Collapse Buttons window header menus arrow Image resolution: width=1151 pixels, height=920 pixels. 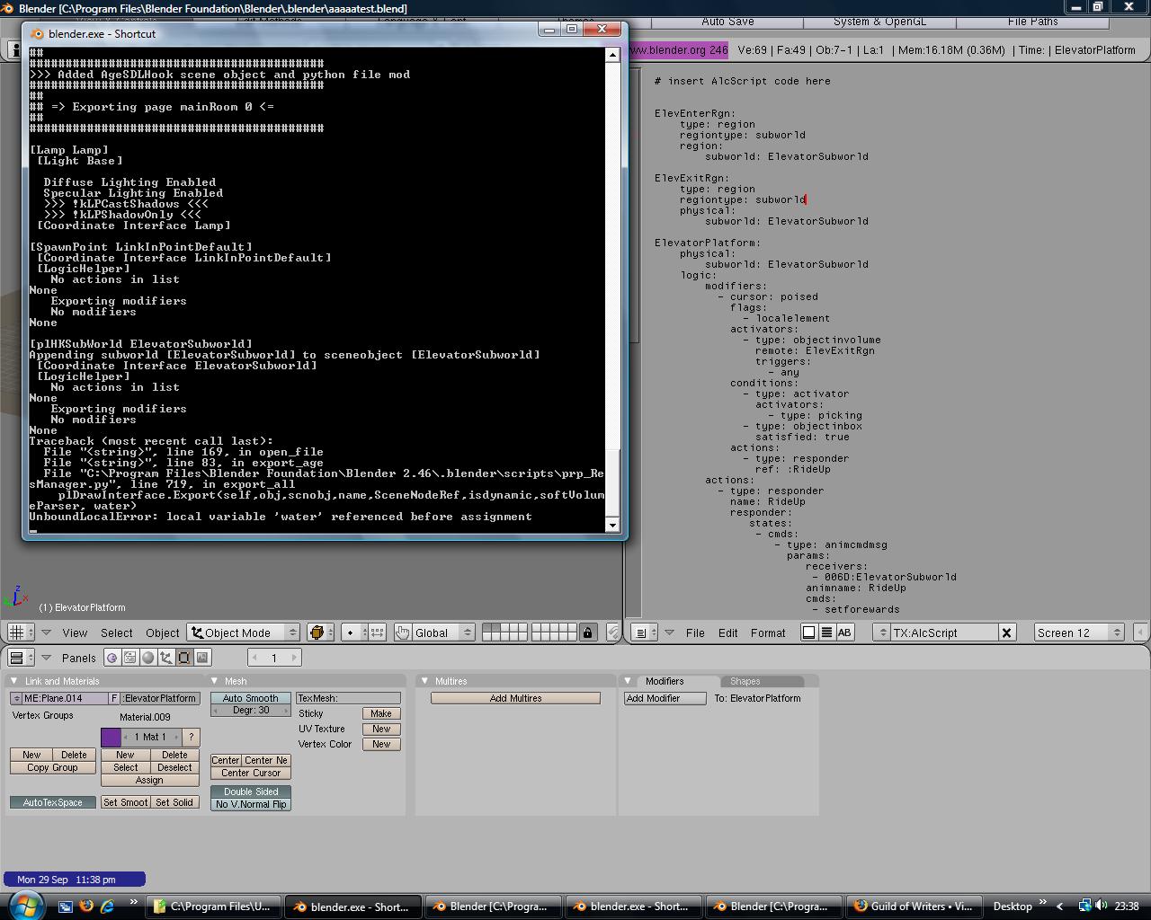(47, 658)
